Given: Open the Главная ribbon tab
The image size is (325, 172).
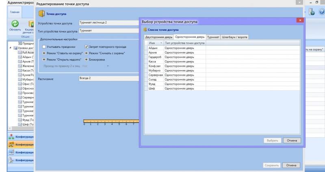Looking at the screenshot, I should click(x=15, y=12).
